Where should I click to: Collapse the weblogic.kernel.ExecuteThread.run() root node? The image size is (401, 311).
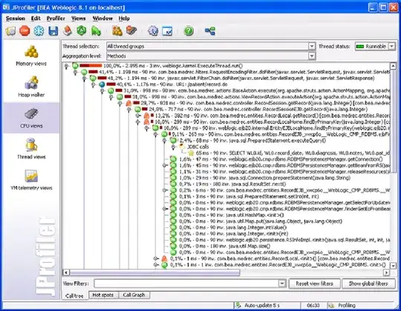67,66
